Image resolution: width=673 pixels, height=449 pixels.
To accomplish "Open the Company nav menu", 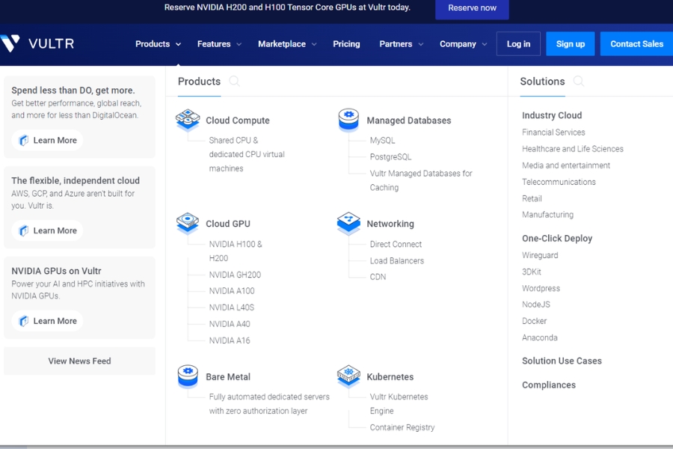I will pyautogui.click(x=458, y=44).
